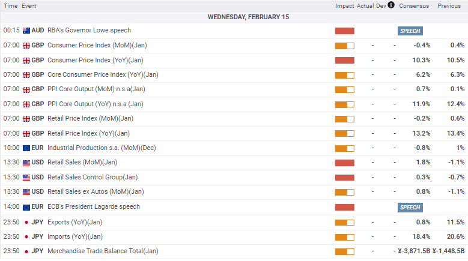Viewport: 468px width, 261px height.
Task: Open Retail Sales Control Group(Jan) event
Action: [93, 177]
